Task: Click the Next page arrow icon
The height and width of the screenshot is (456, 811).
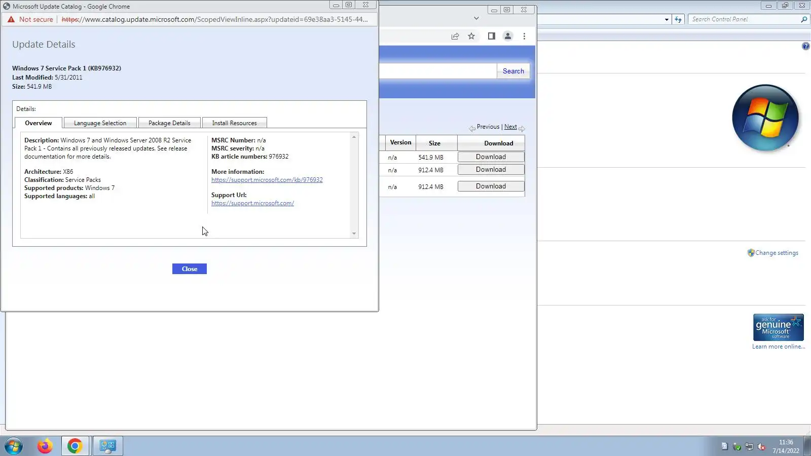Action: 522,129
